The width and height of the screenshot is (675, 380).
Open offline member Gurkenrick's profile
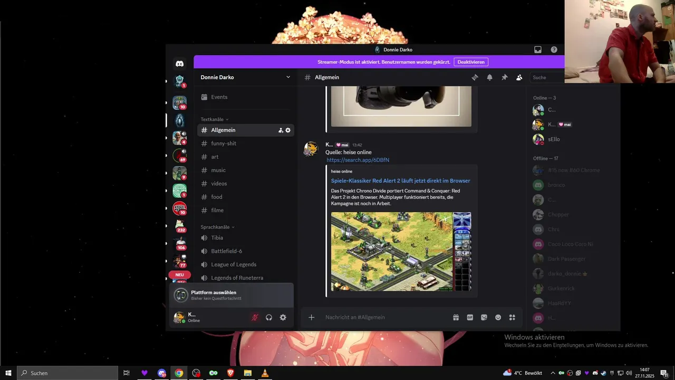click(x=573, y=289)
